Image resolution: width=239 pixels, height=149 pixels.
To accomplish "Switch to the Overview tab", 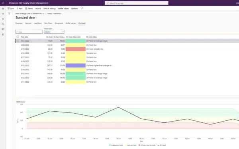I will click(19, 23).
